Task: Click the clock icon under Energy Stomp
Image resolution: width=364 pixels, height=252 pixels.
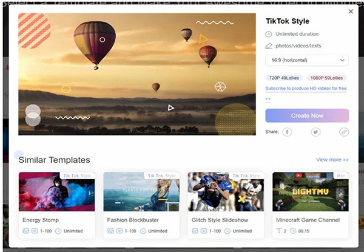Action: [x=58, y=231]
